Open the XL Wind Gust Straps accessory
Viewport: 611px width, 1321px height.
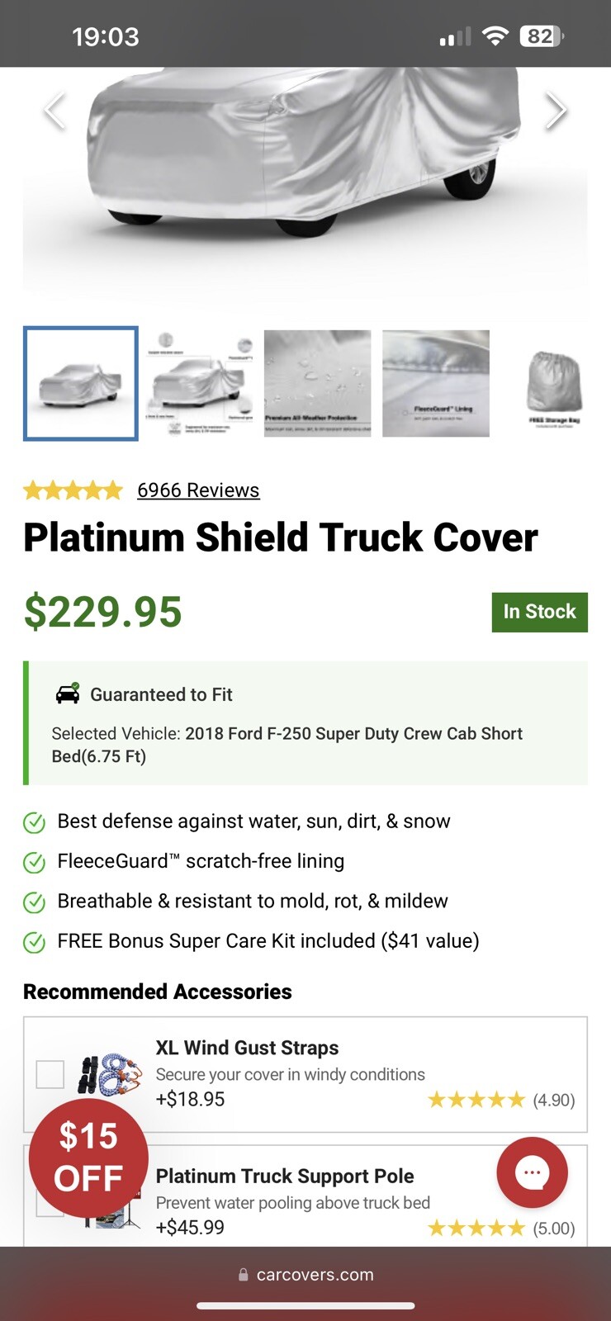click(x=247, y=1048)
